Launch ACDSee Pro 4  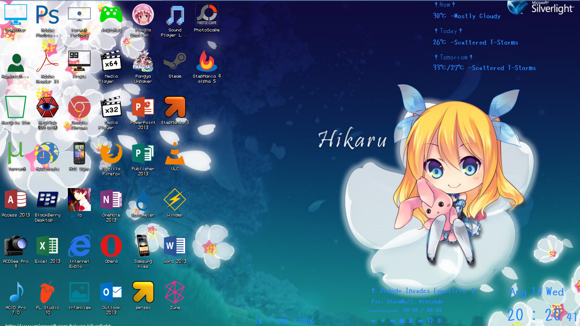pos(16,251)
